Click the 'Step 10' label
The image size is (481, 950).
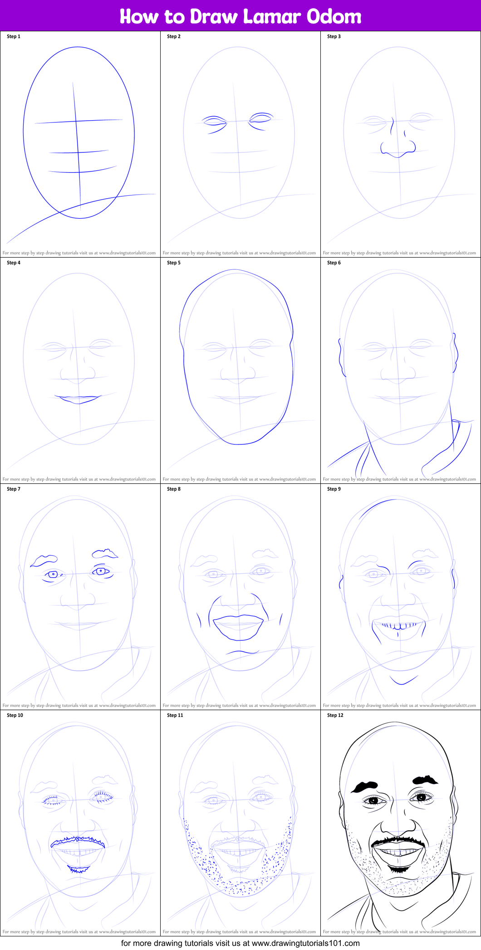(15, 715)
